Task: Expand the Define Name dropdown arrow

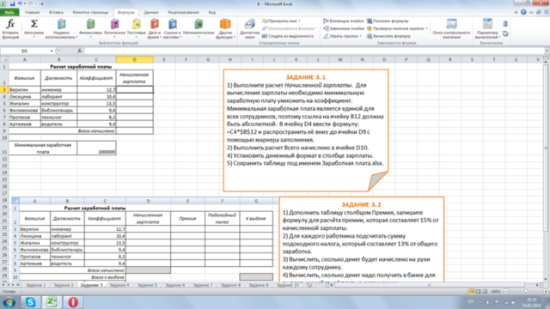Action: pyautogui.click(x=299, y=21)
